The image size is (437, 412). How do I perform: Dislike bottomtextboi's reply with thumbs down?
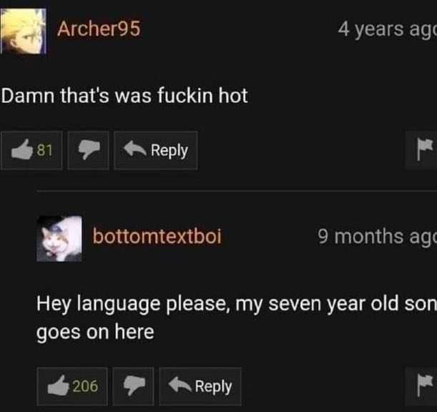tap(133, 386)
